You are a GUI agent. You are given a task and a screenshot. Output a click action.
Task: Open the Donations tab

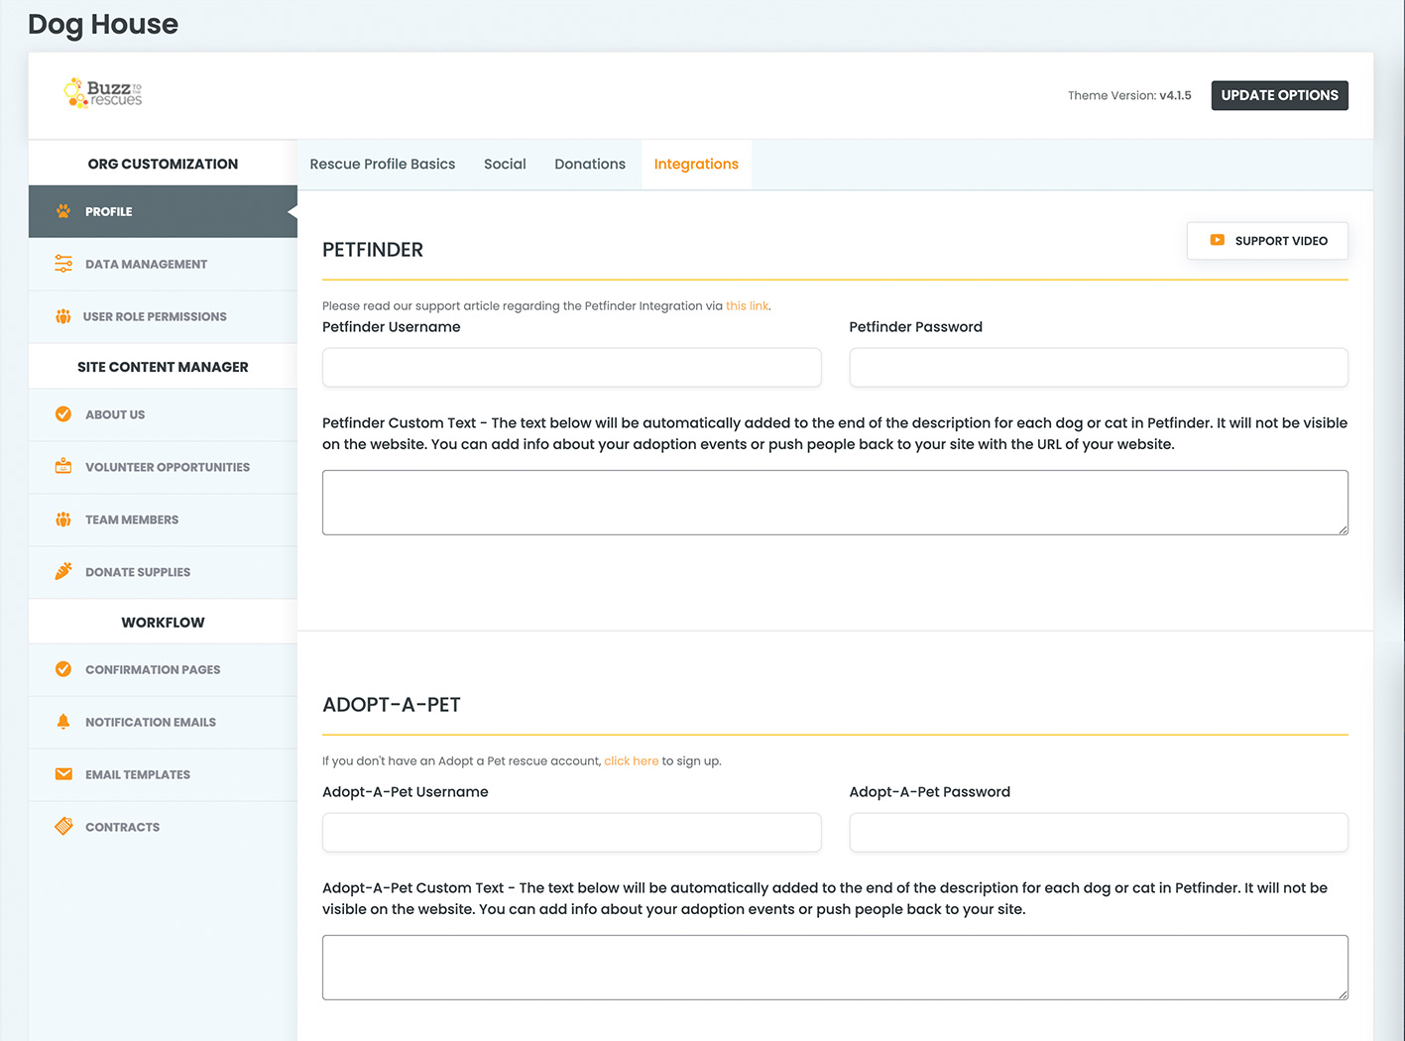click(x=590, y=165)
